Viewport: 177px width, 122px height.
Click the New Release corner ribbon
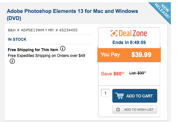point(162,11)
